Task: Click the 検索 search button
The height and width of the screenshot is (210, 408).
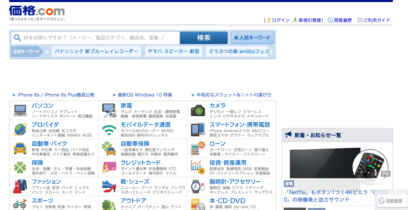Action: click(204, 38)
